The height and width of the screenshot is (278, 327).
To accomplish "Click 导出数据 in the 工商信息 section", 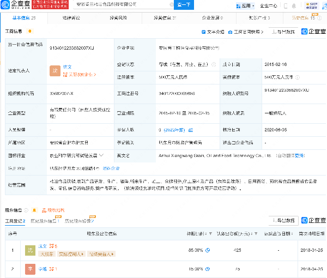I will 284,32.
